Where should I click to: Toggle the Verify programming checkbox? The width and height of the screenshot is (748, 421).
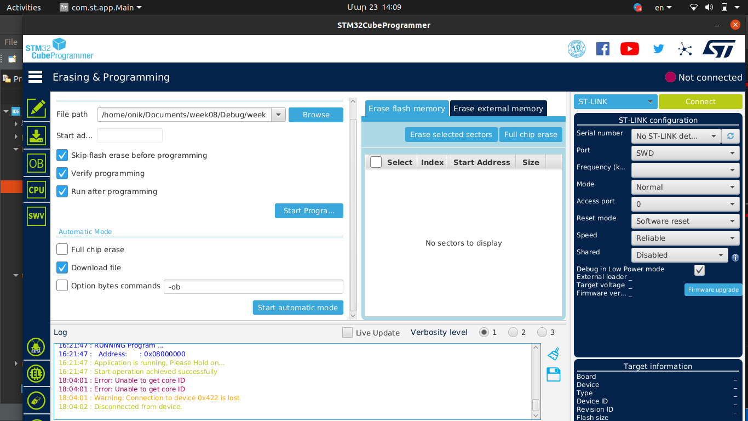(x=62, y=173)
